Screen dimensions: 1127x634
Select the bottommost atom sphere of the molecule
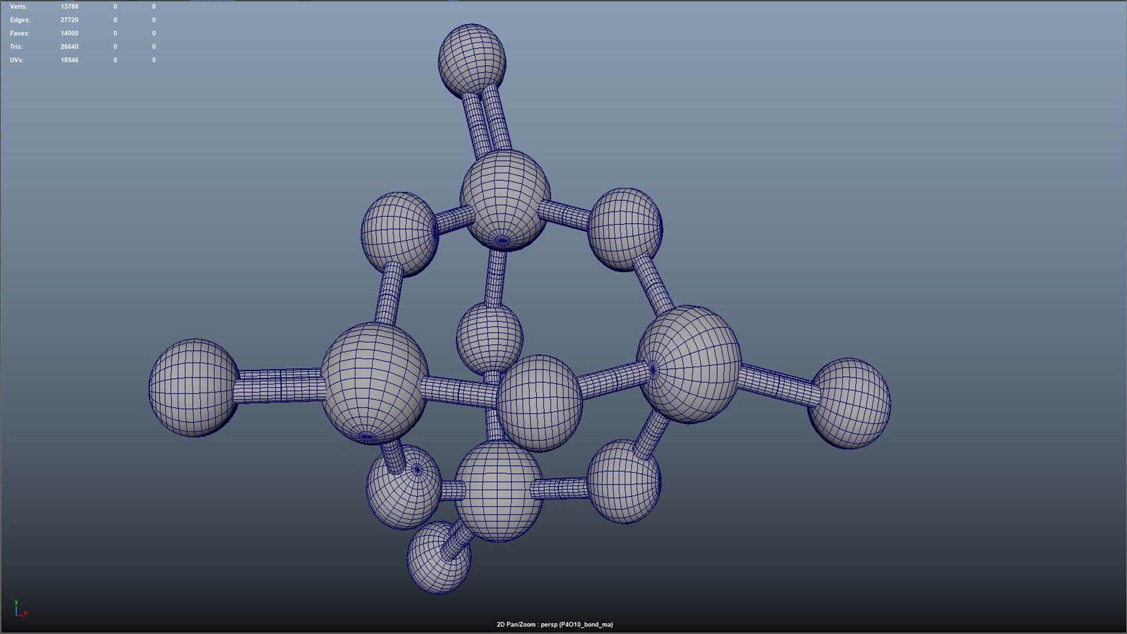click(x=438, y=558)
